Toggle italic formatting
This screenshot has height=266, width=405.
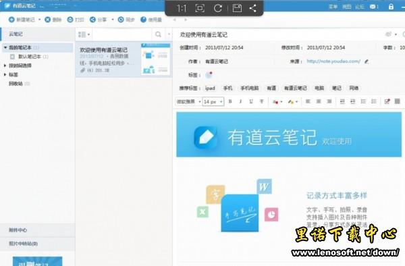click(240, 101)
